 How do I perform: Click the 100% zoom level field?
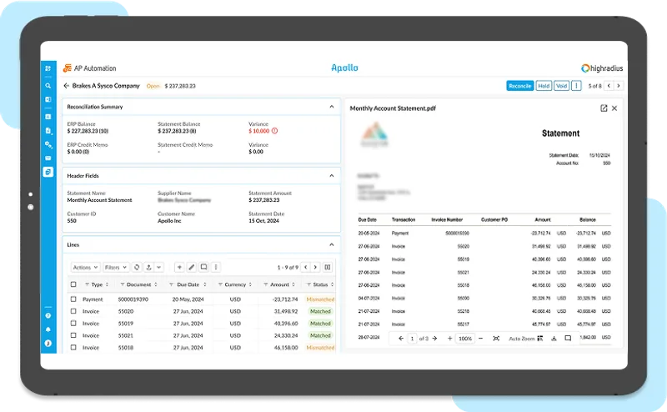point(465,339)
